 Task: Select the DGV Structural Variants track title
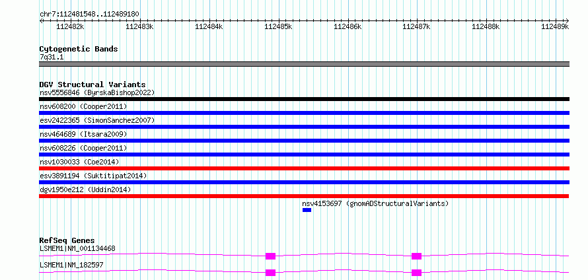[x=92, y=85]
